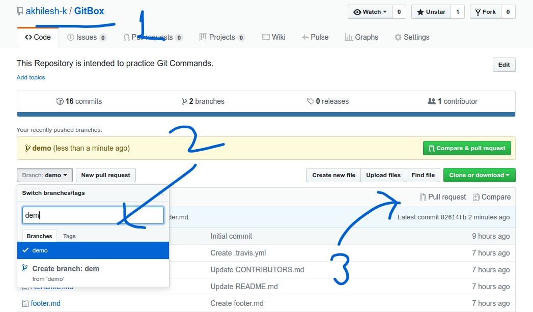Open the Code tab

pyautogui.click(x=38, y=37)
